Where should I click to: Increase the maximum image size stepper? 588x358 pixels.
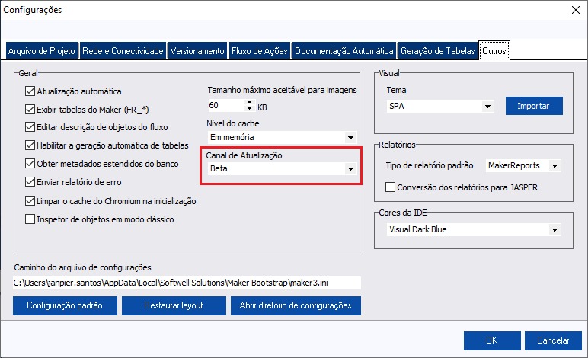(250, 101)
